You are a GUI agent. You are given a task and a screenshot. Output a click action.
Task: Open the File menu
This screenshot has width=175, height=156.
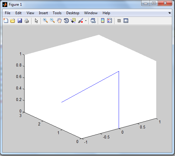coord(8,13)
